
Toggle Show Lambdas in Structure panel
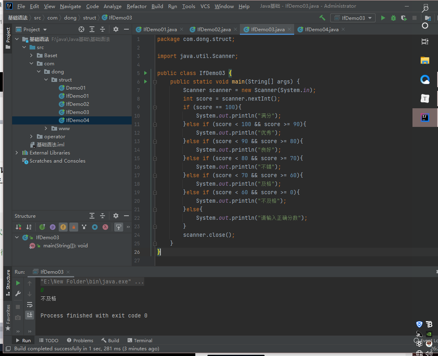105,227
